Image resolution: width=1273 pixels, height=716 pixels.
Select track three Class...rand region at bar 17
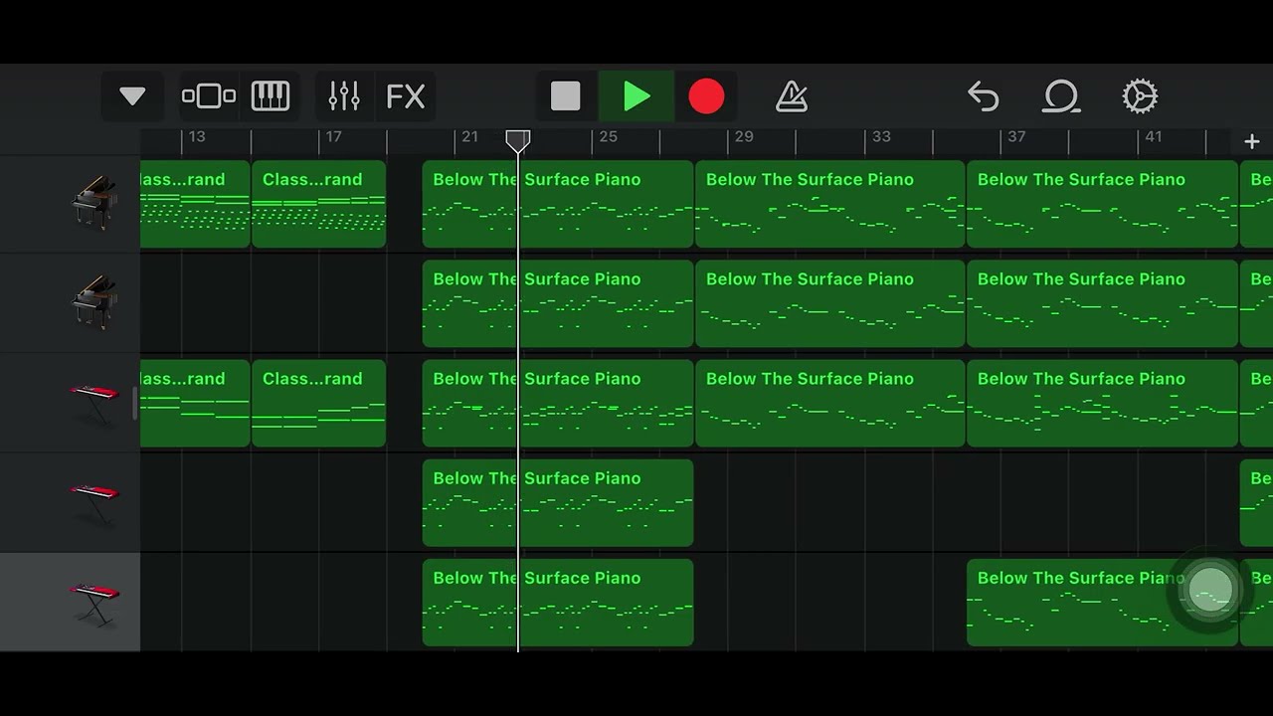coord(318,403)
